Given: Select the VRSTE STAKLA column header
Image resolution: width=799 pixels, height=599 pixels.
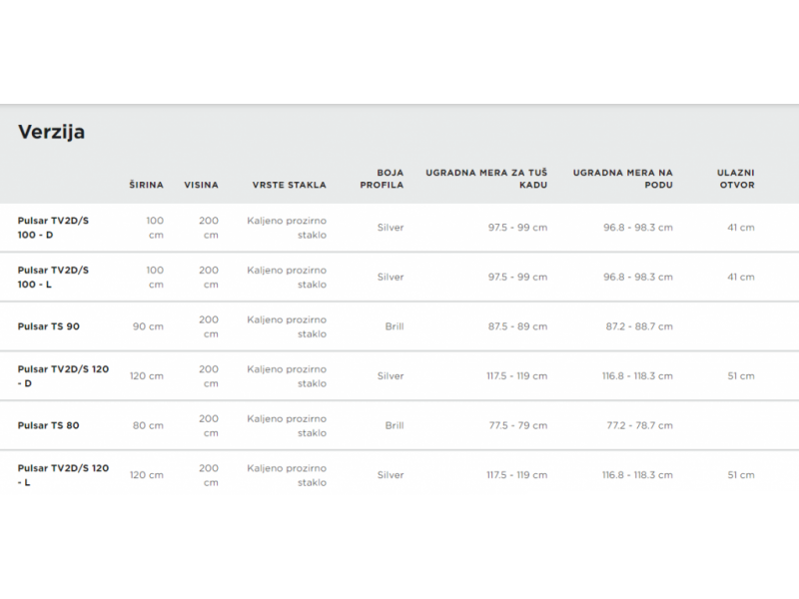Looking at the screenshot, I should tap(289, 185).
